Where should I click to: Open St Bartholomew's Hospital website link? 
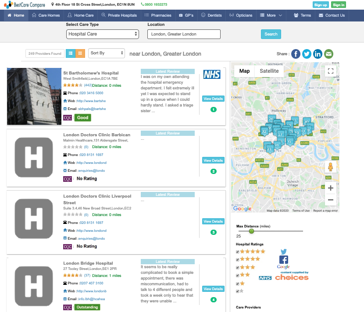click(x=91, y=101)
